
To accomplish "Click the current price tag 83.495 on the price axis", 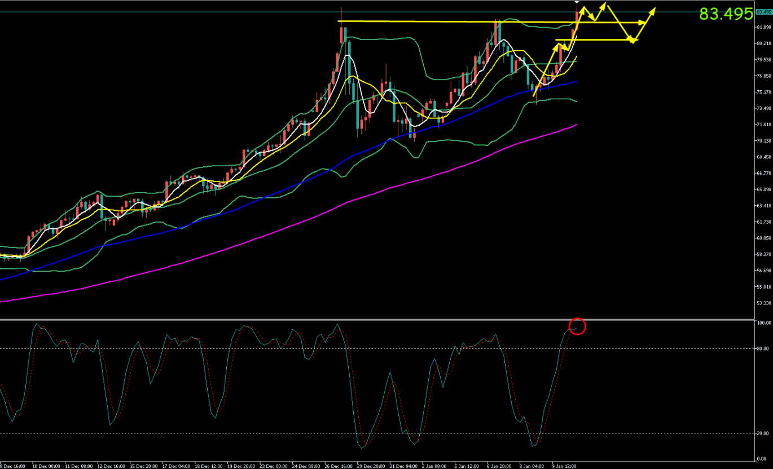I will (763, 11).
